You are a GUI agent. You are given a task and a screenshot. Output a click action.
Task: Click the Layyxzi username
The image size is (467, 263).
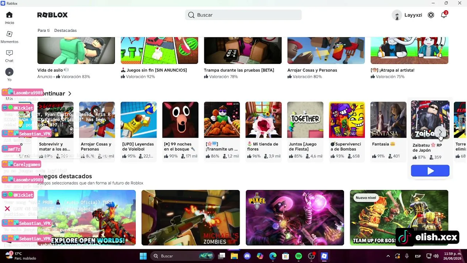pos(413,15)
